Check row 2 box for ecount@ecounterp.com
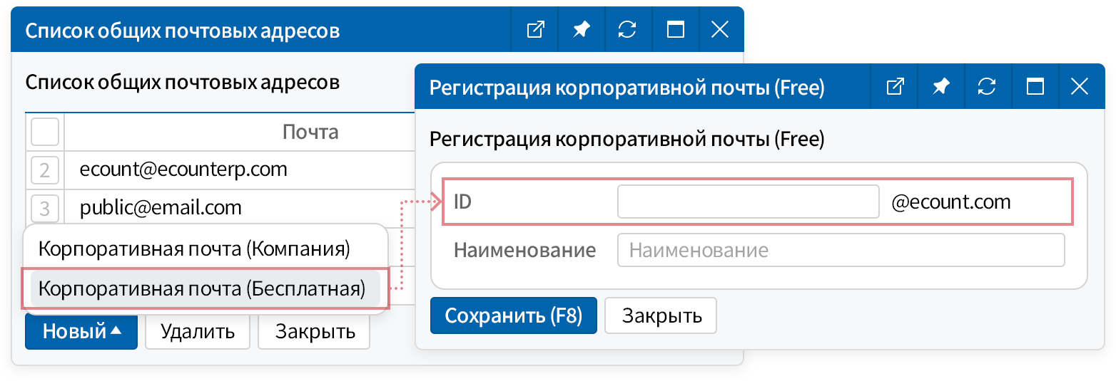Image resolution: width=1116 pixels, height=381 pixels. (x=45, y=170)
